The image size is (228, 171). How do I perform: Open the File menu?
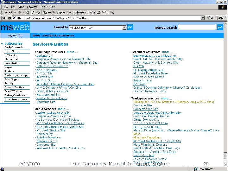[x=6, y=7]
